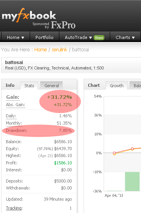Click second red data point on growth line

click(x=132, y=149)
